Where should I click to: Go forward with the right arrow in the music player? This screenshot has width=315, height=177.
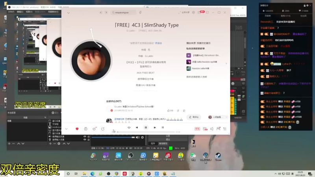click(x=106, y=13)
